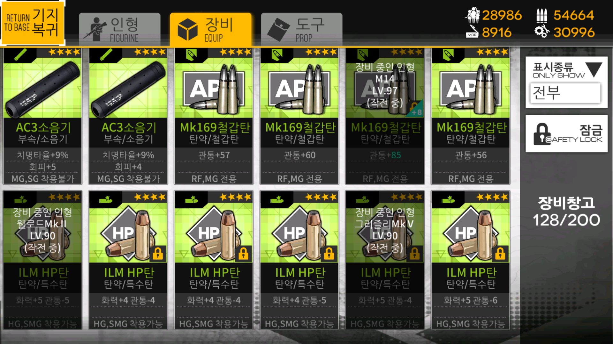Click the ILM HP bullet with 화력+5 관통-6
The height and width of the screenshot is (344, 613).
click(x=470, y=260)
